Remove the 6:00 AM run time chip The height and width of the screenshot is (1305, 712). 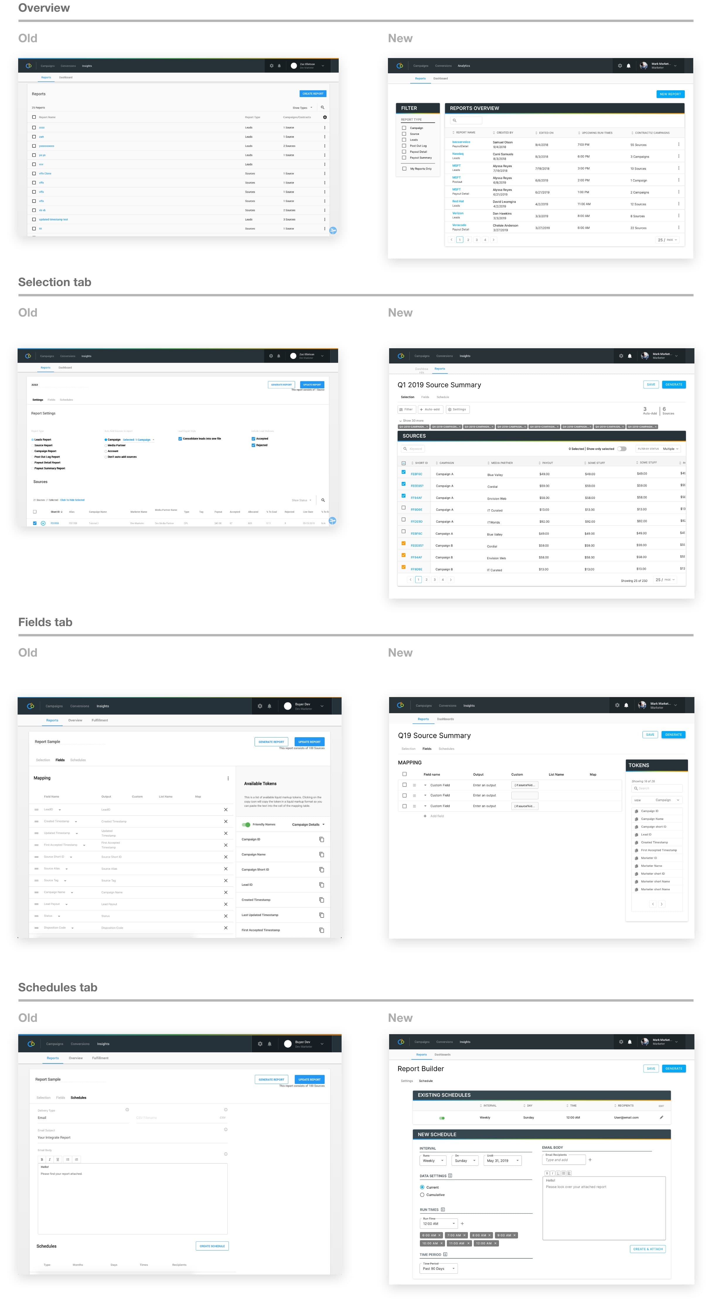pos(439,1235)
